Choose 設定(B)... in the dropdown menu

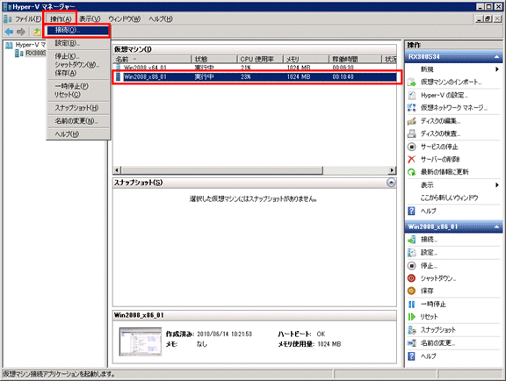coord(78,43)
